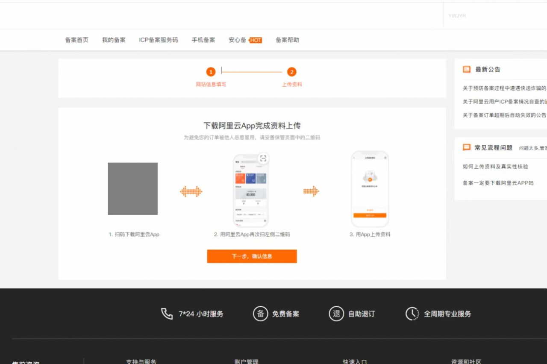Go to 我的备案 in the navigation
547x364 pixels.
[114, 40]
